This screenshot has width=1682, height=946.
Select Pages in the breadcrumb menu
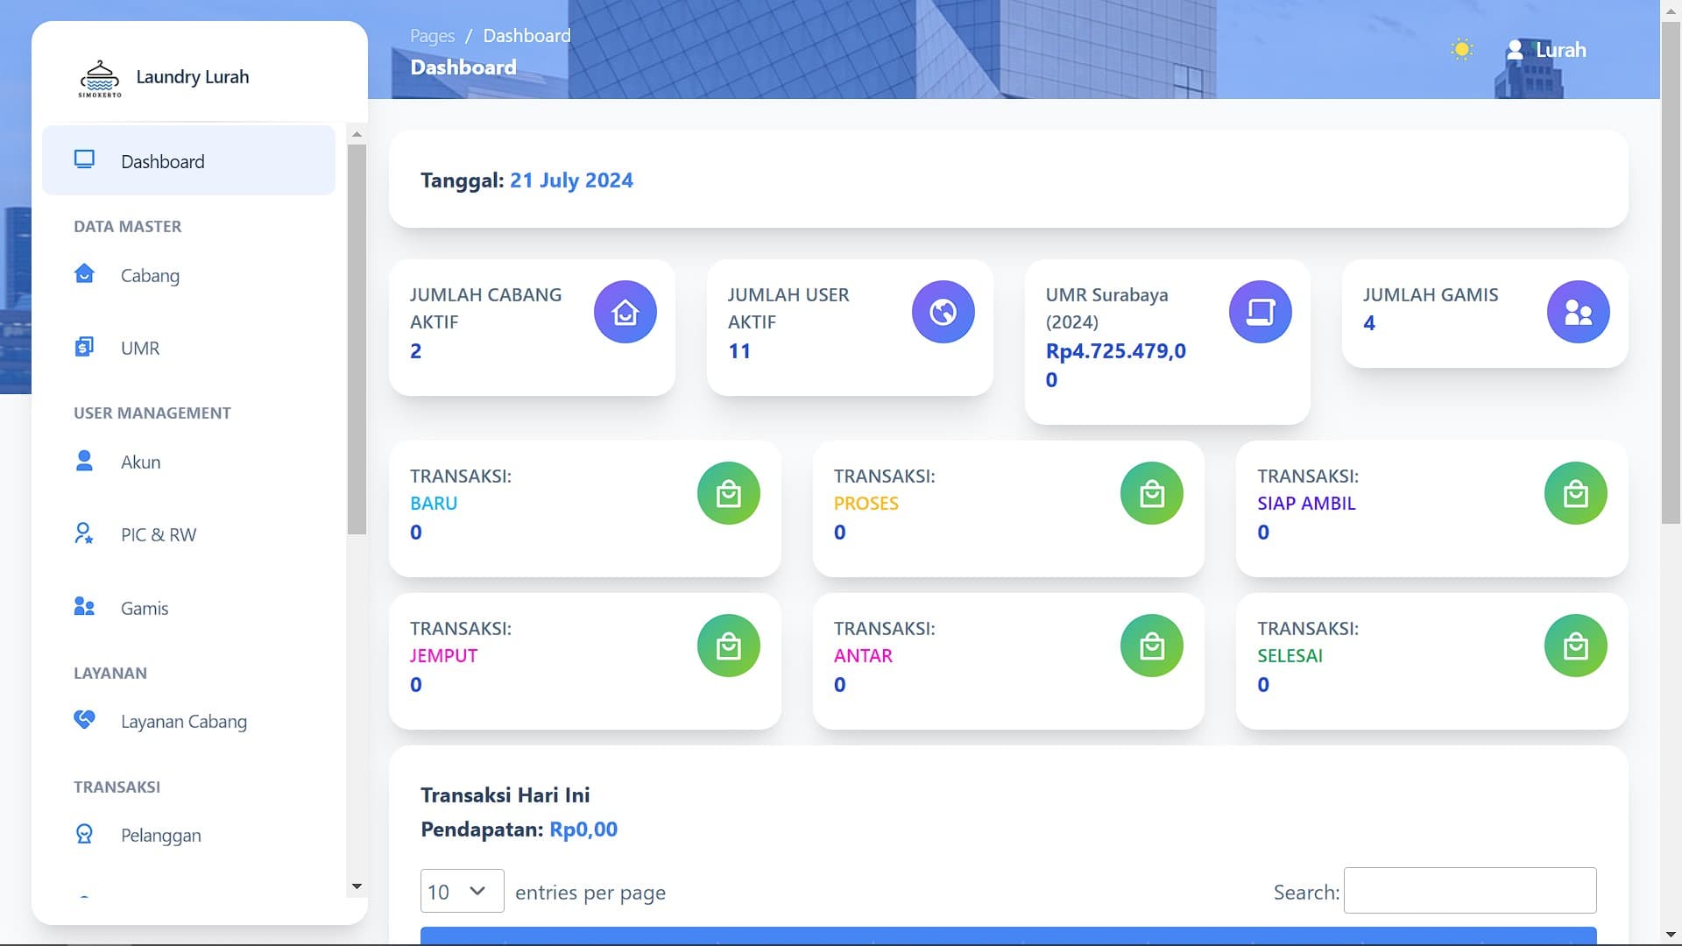tap(432, 35)
